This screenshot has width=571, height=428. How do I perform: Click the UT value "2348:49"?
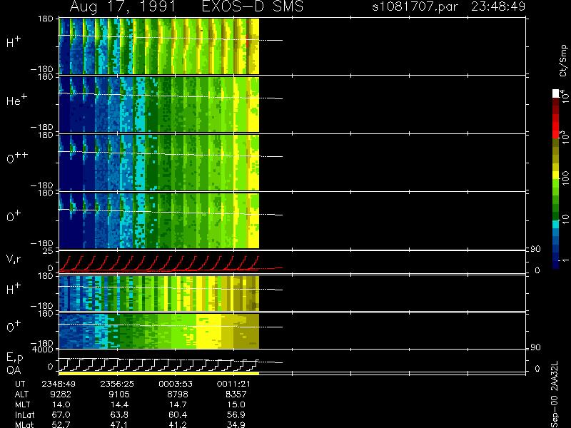click(59, 384)
